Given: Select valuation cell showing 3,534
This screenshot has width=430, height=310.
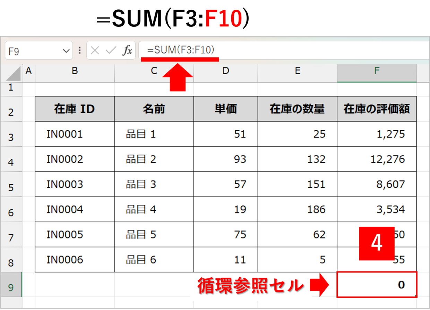Looking at the screenshot, I should pyautogui.click(x=377, y=209).
